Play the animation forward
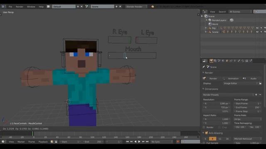Image resolution: width=266 pixels, height=149 pixels. click(139, 142)
